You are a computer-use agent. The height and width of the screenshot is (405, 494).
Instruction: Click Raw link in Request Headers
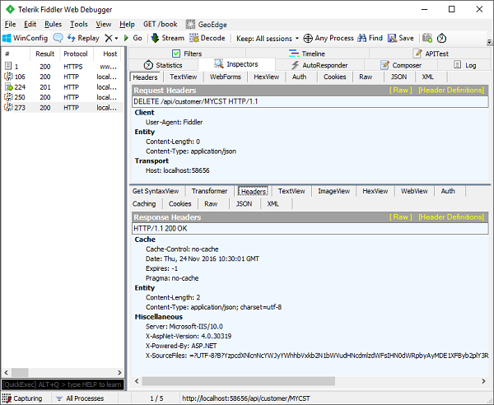(400, 90)
